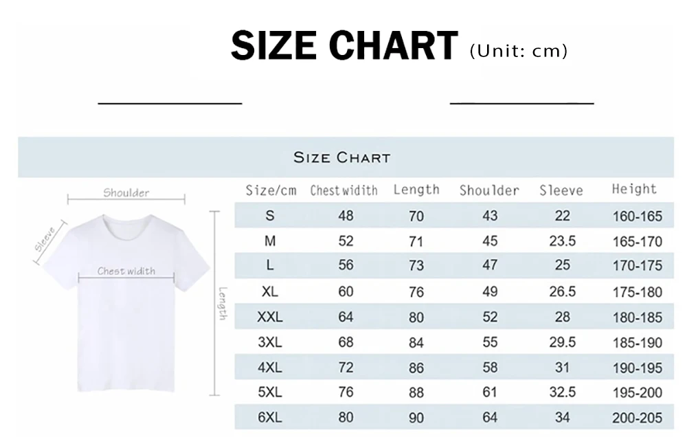Image resolution: width=687 pixels, height=437 pixels.
Task: Select the XXL size row label
Action: (x=270, y=317)
